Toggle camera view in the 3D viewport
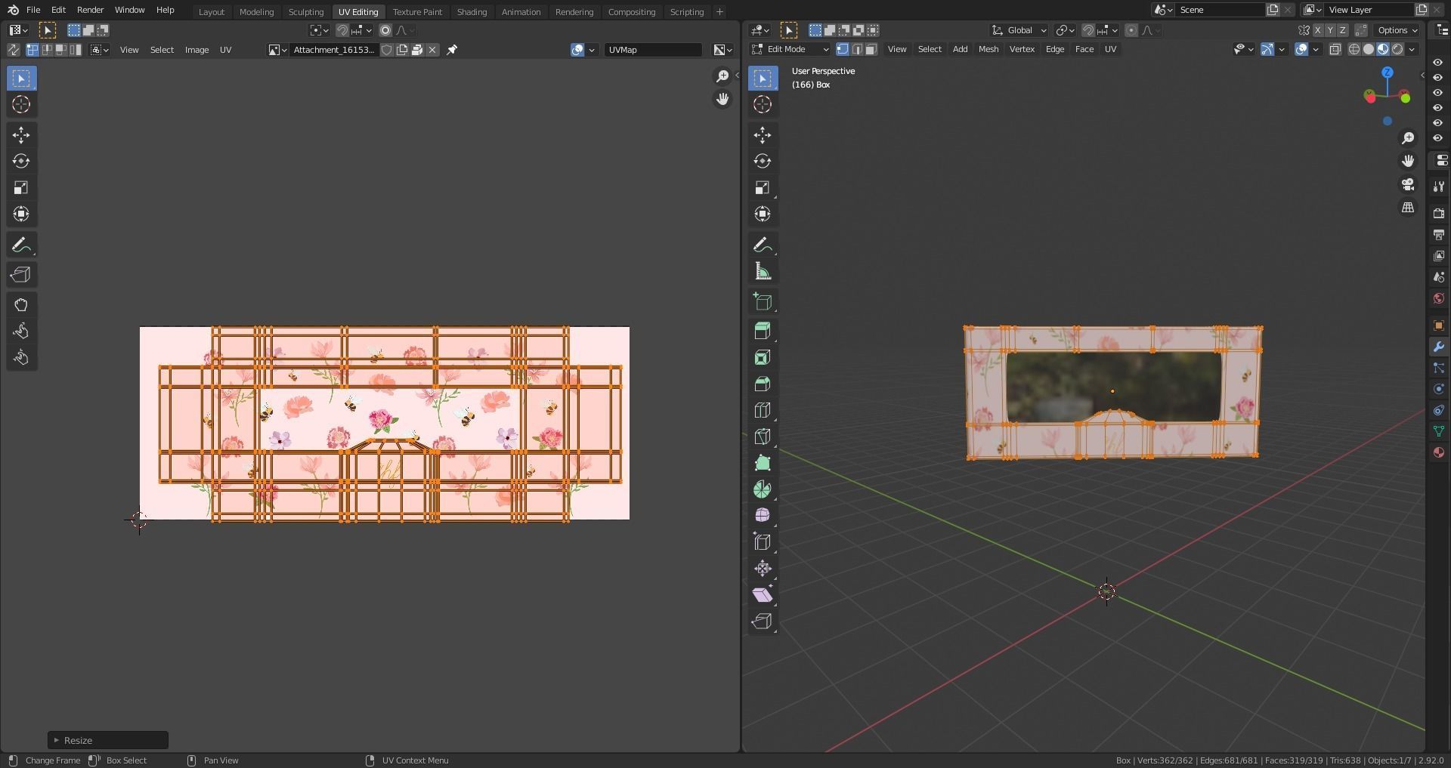This screenshot has height=768, width=1451. click(x=1408, y=184)
